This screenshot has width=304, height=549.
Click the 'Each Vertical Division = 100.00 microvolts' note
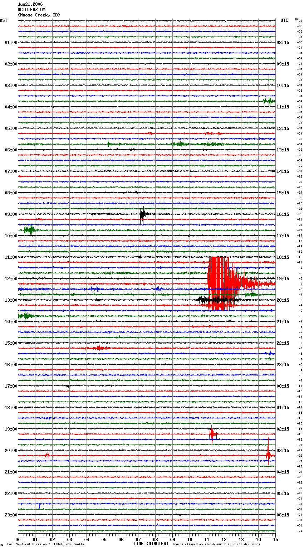[45, 544]
